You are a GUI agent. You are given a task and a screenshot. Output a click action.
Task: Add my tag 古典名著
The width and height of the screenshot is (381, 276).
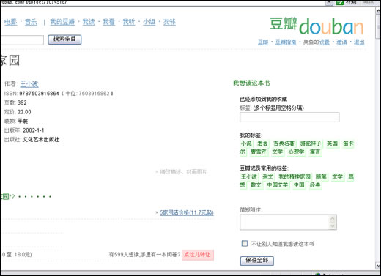pos(284,143)
